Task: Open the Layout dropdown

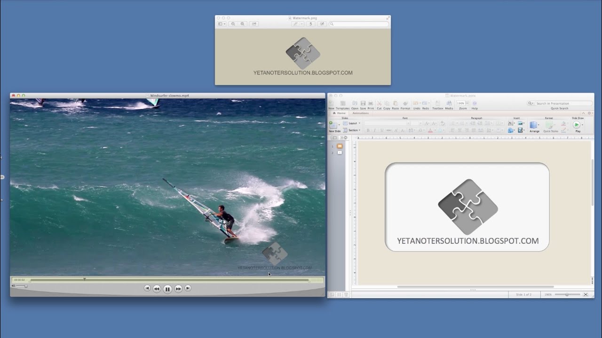Action: [351, 123]
